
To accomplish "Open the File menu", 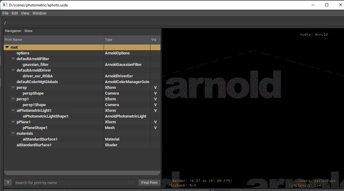I will [x=5, y=13].
